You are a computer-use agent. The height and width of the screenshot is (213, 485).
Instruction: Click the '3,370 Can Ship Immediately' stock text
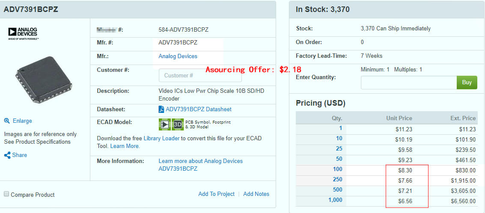[396, 28]
